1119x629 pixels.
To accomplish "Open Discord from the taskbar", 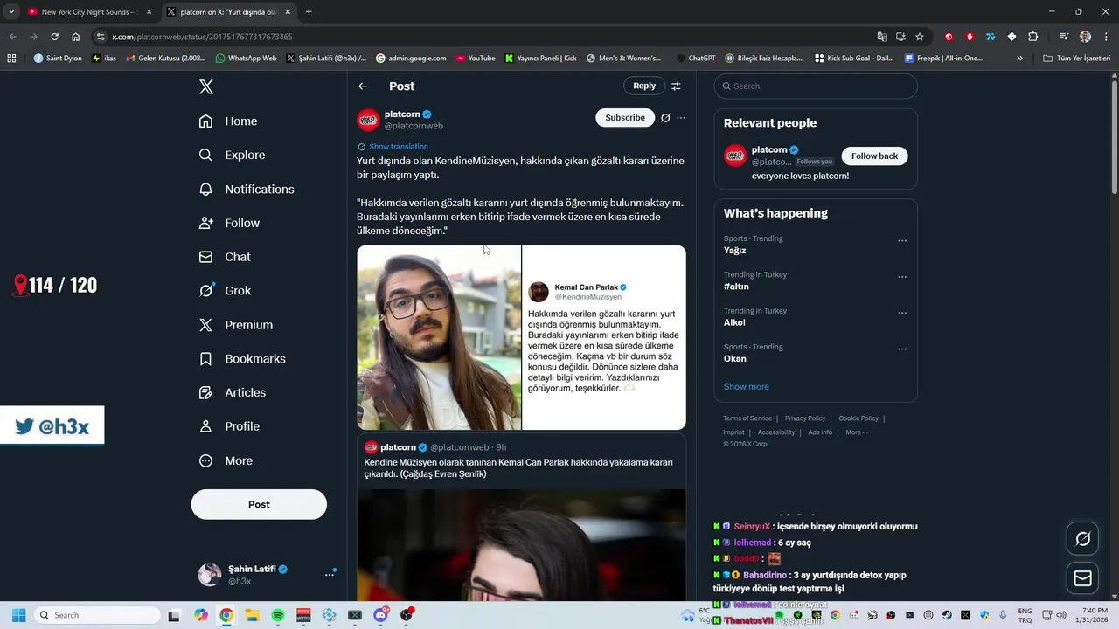I will click(x=381, y=615).
